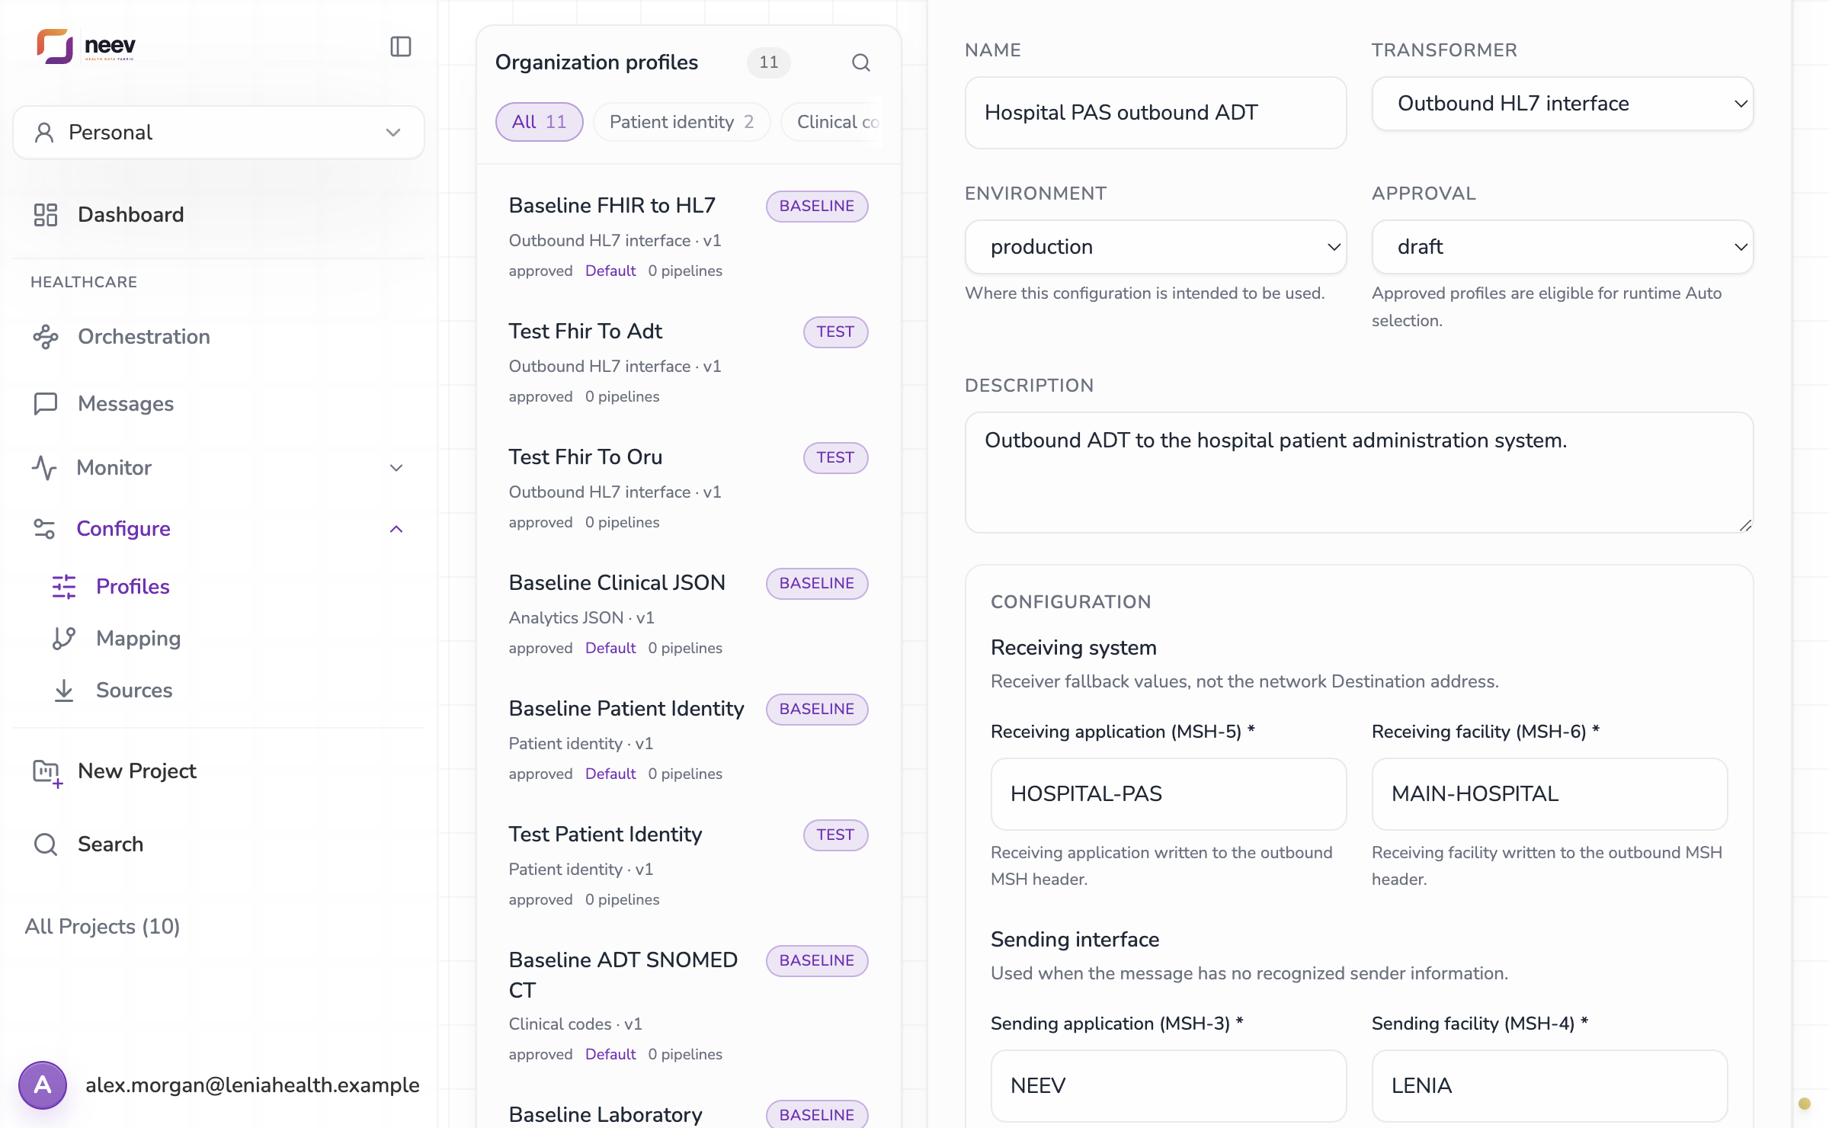1829x1128 pixels.
Task: Click All Projects (10) link
Action: (x=102, y=926)
